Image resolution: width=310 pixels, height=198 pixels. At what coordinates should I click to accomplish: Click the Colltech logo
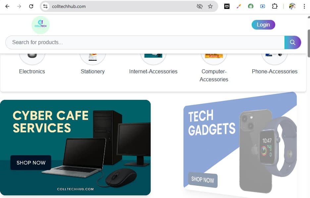(40, 25)
